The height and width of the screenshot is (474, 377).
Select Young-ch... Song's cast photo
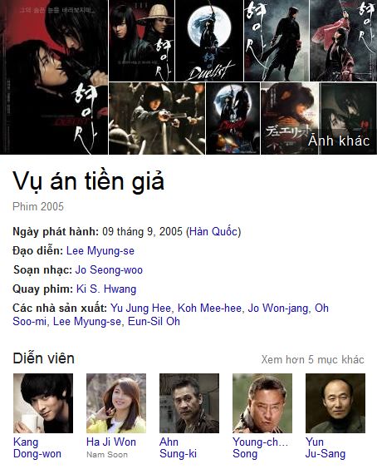262,403
